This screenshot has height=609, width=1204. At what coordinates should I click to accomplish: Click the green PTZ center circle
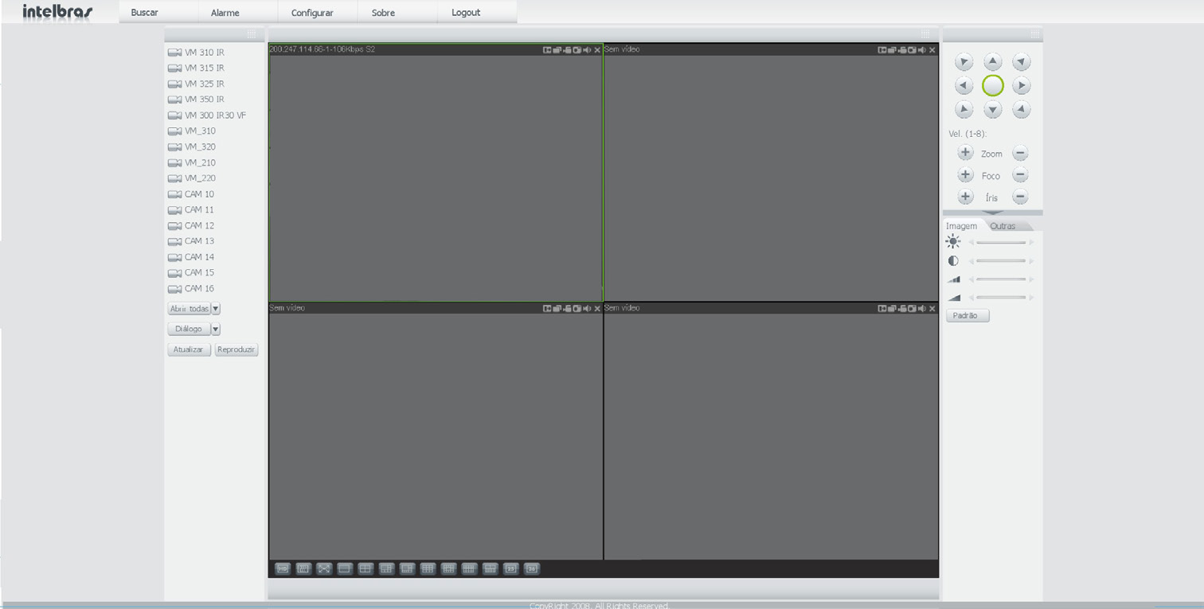993,85
